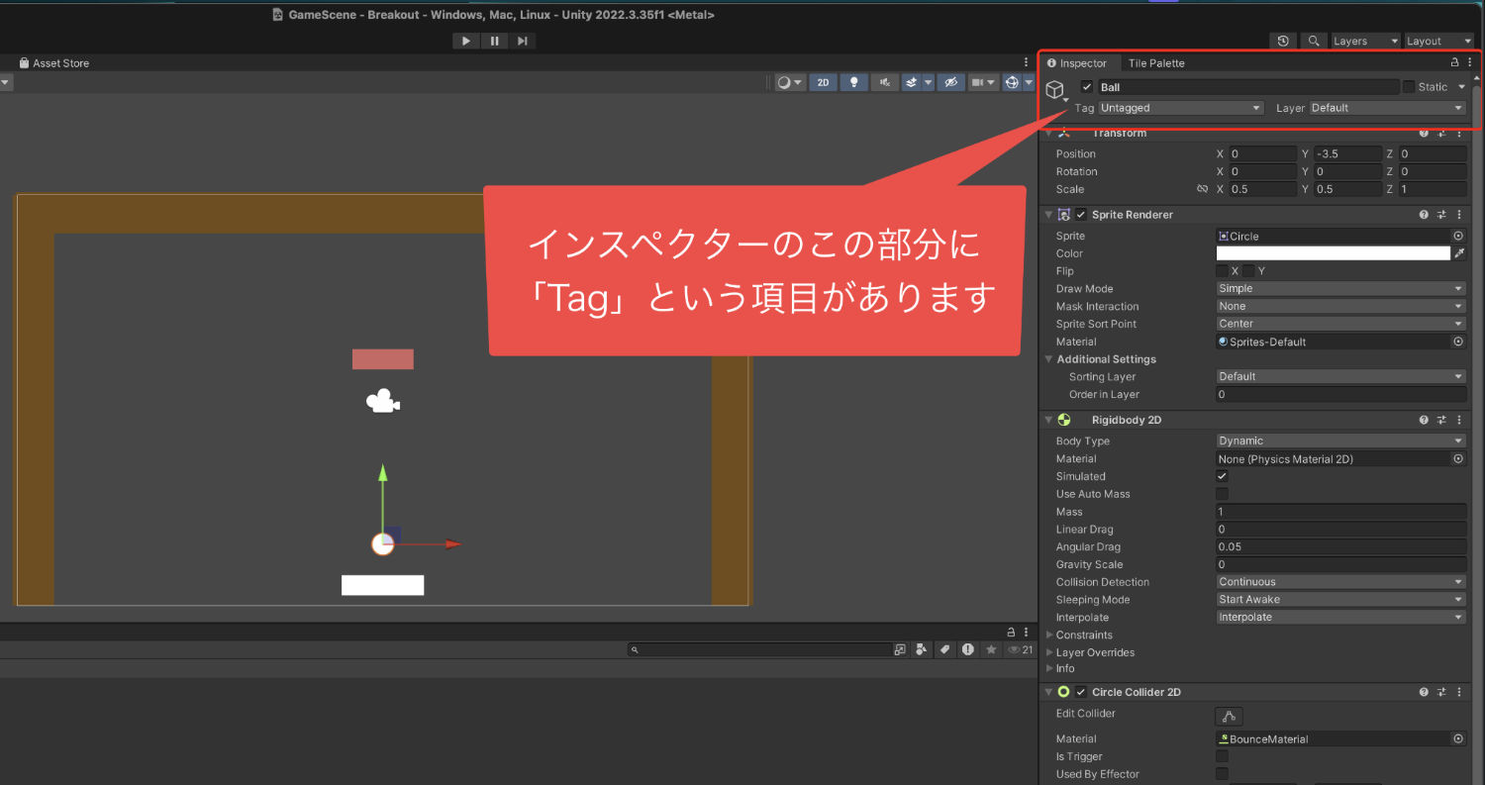Click the Ball name field

(1248, 87)
